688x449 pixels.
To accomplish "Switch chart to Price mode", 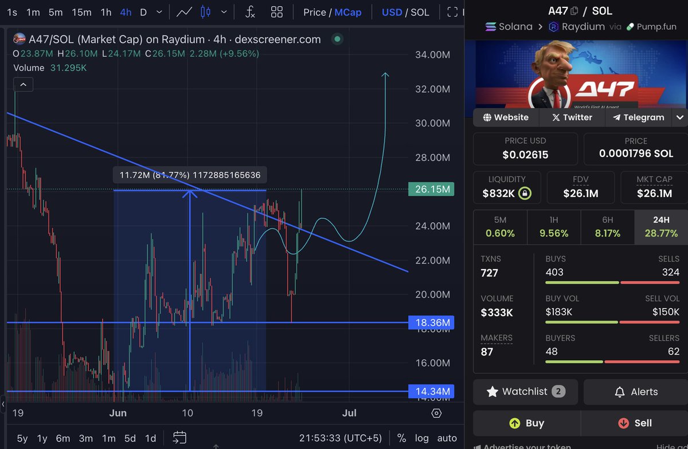I will (x=314, y=12).
